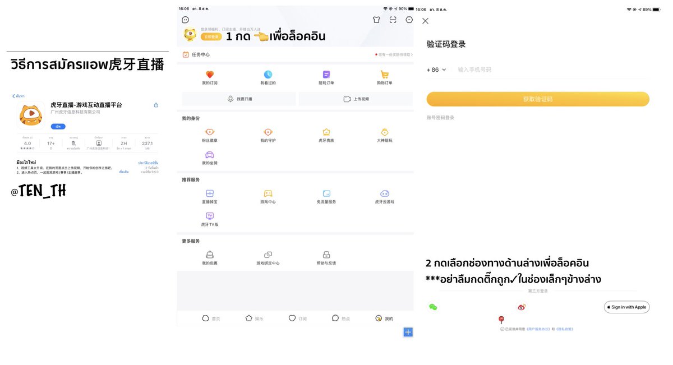Log in with Weibo icon
Screen dimensions: 673x365
pos(522,307)
